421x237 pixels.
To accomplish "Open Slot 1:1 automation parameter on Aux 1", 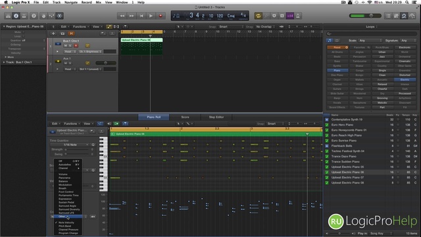I will click(x=91, y=69).
